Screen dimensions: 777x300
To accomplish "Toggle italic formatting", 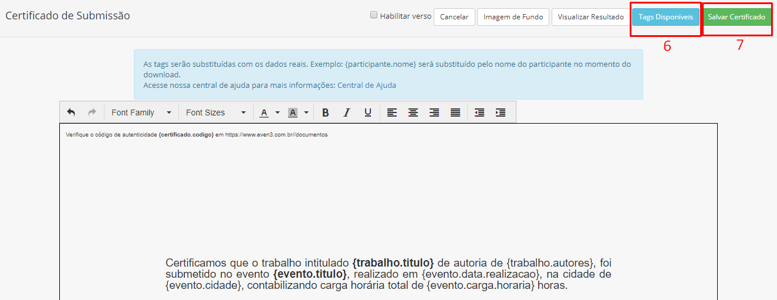I will [x=346, y=112].
